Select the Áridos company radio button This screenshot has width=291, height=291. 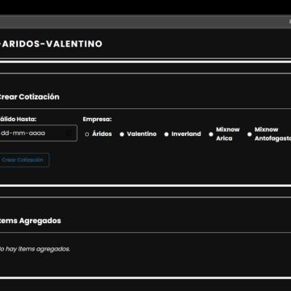click(86, 134)
